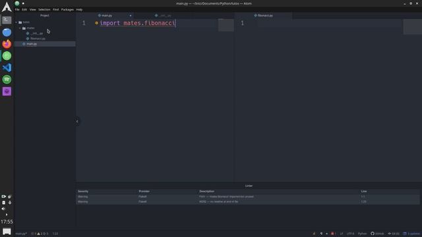Switch to the main.py editor tab
This screenshot has height=237, width=422.
click(107, 16)
